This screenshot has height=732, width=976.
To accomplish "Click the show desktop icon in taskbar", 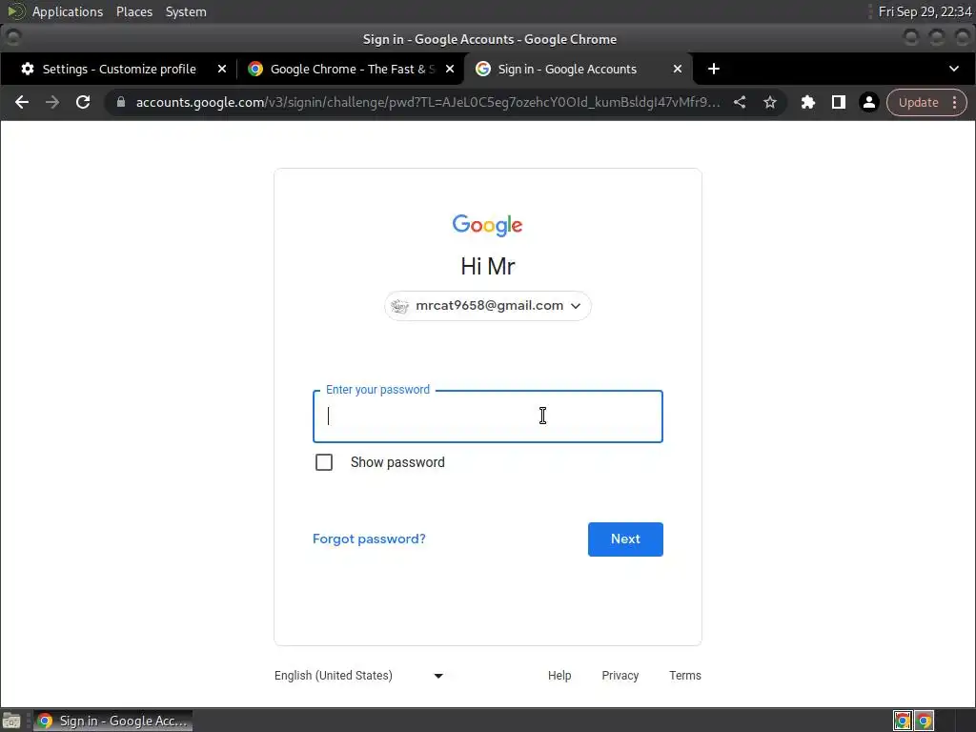I will coord(11,721).
